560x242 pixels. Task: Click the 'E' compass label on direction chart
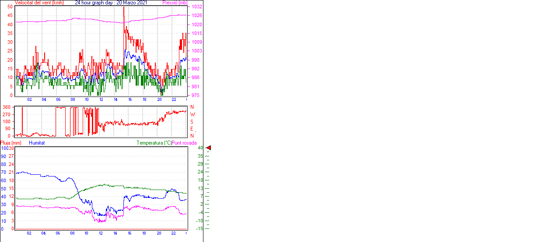point(192,129)
